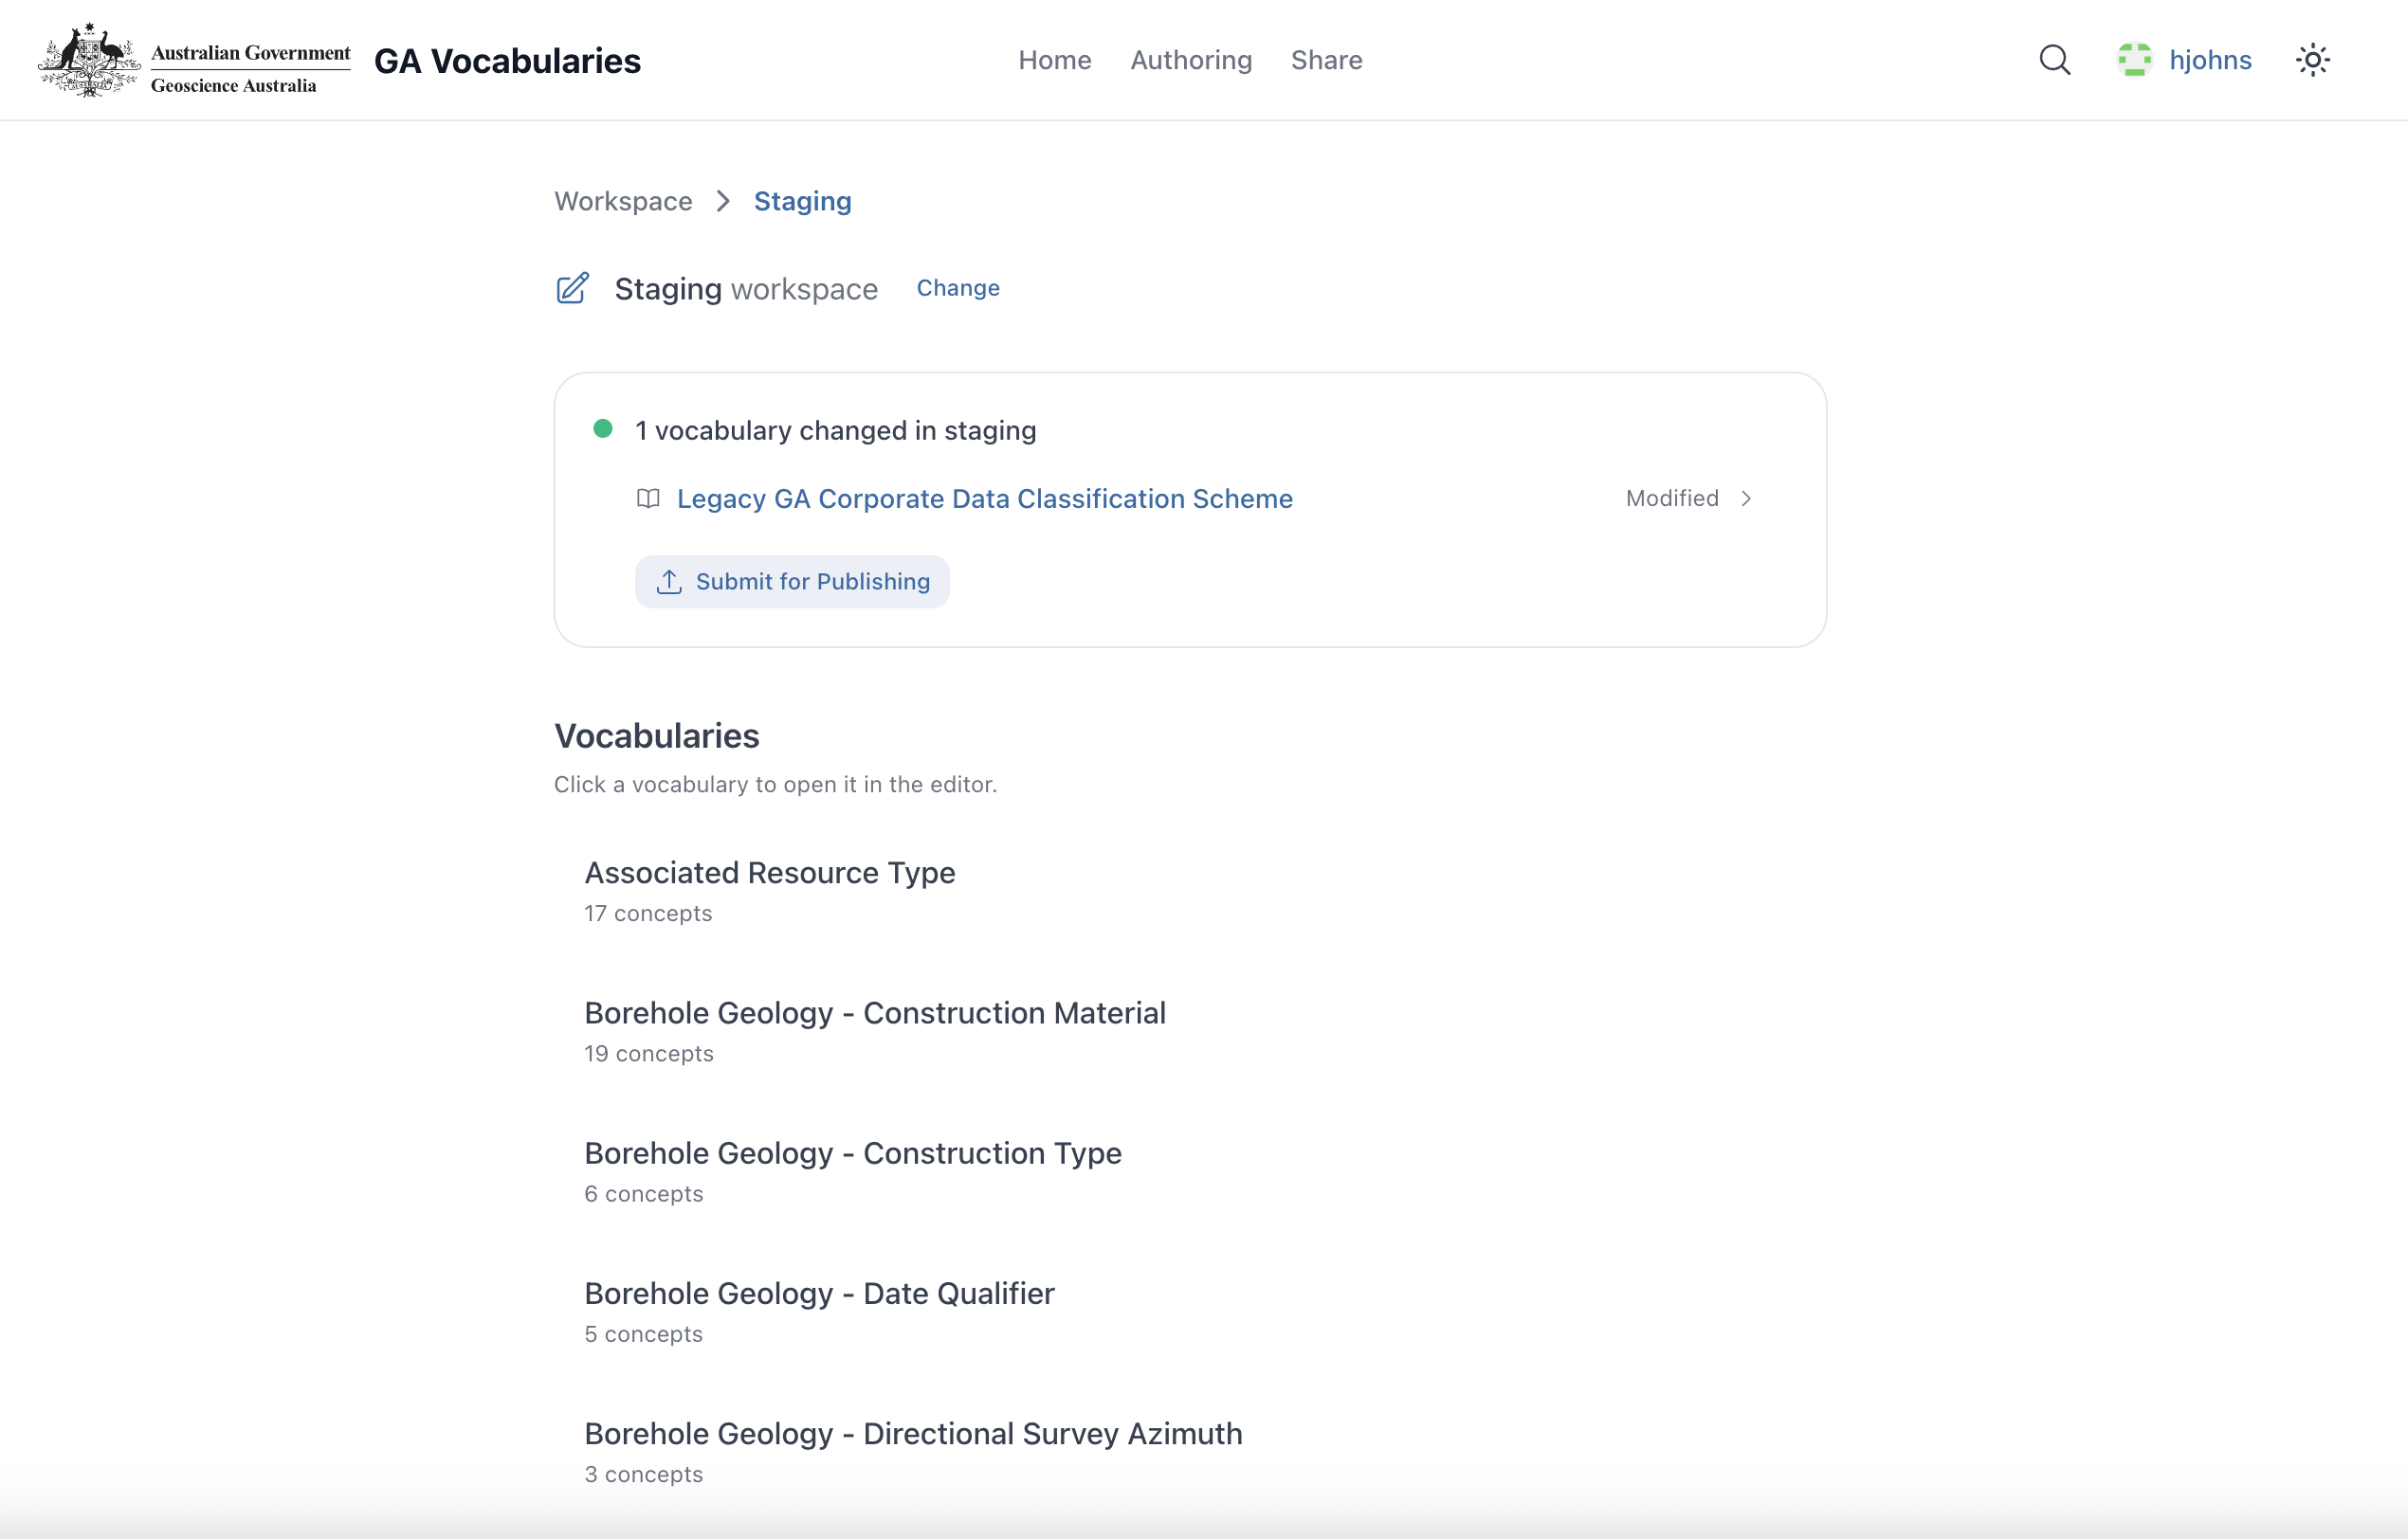Click the green status dot for staging changes
The width and height of the screenshot is (2408, 1539).
[604, 427]
